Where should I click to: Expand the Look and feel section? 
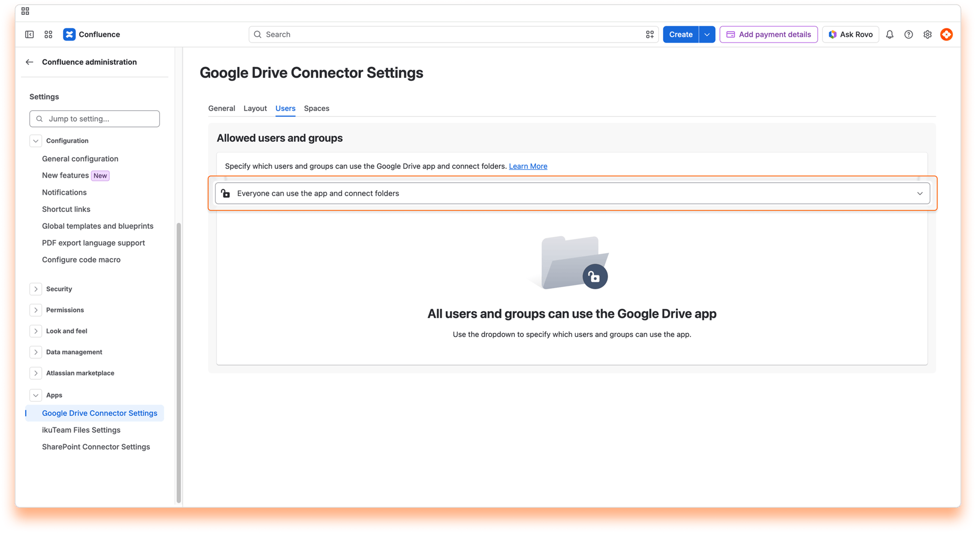tap(36, 331)
